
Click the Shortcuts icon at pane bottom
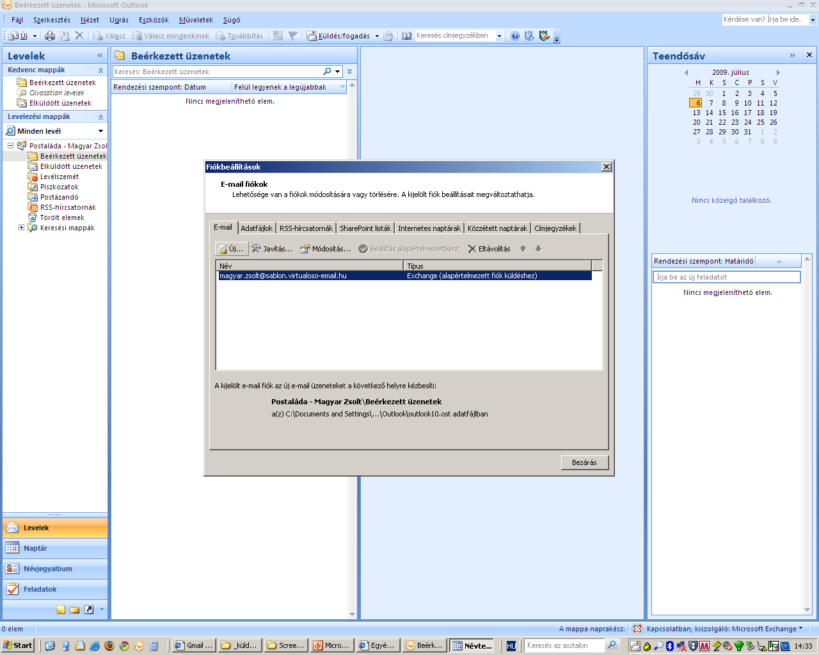(x=89, y=610)
